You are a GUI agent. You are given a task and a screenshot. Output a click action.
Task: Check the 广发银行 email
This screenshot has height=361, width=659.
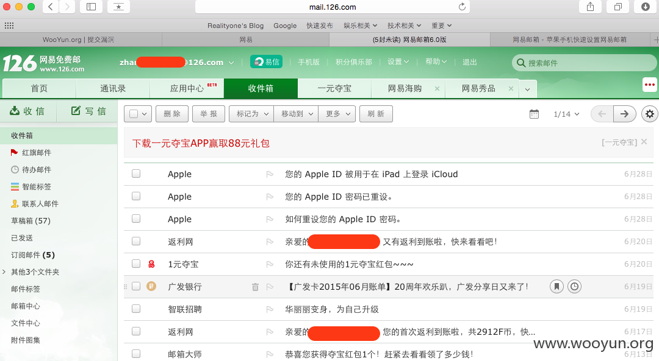click(135, 286)
